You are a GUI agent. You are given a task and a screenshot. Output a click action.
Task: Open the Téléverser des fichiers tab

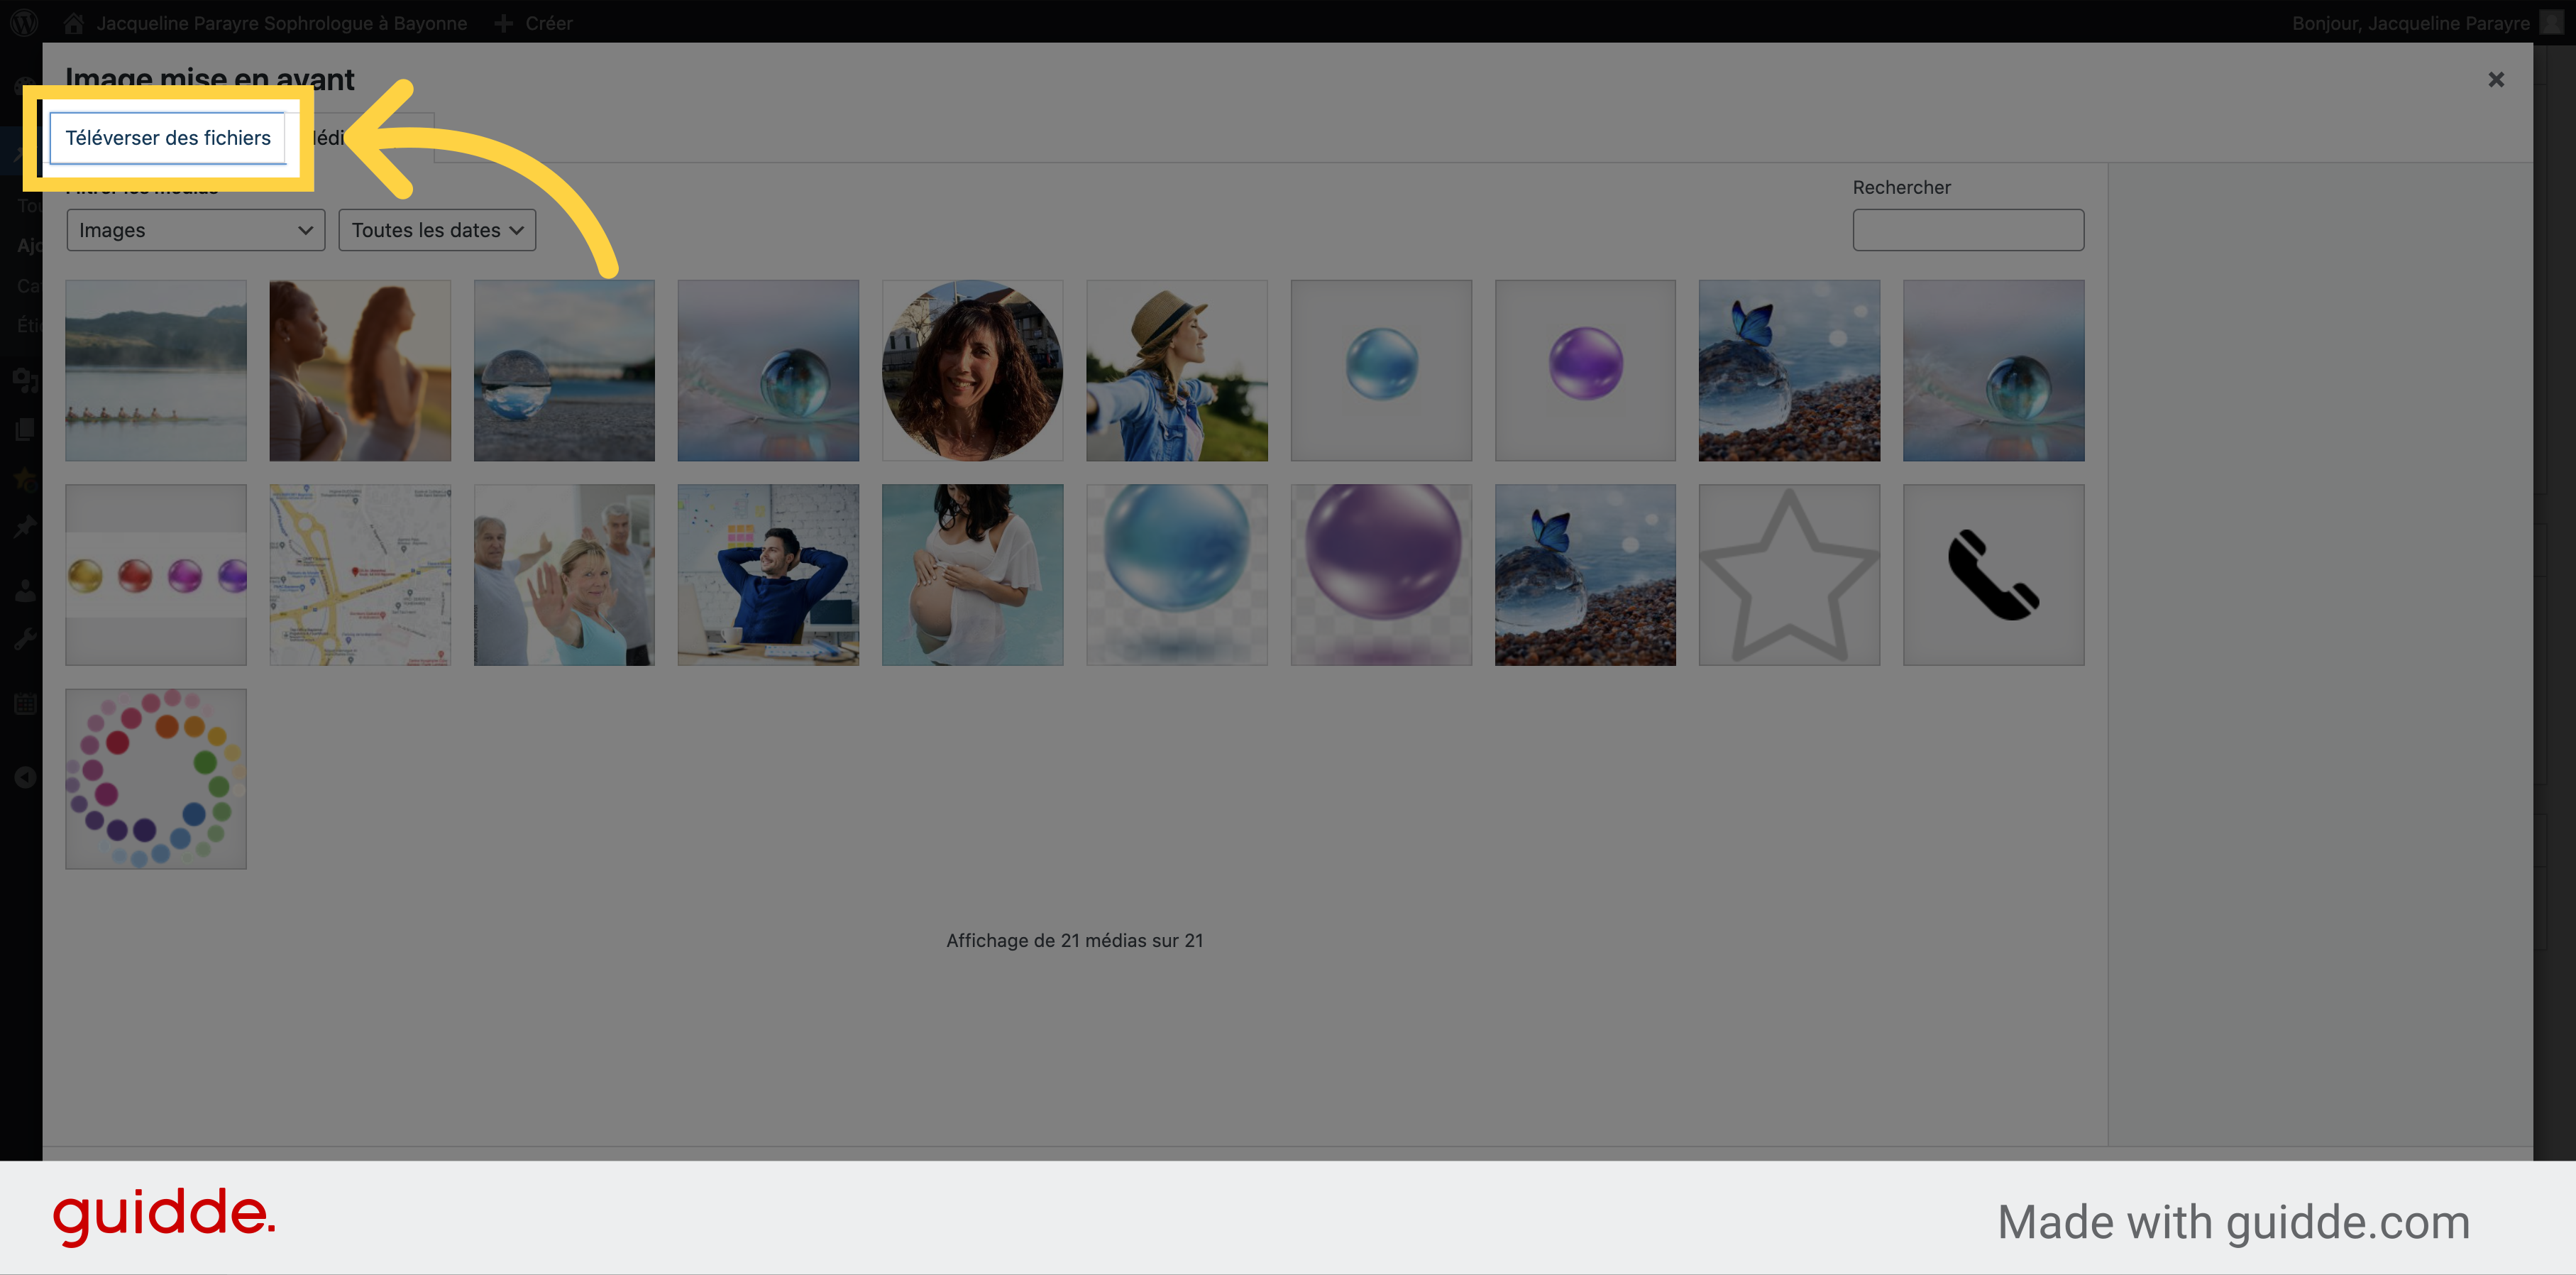[168, 138]
